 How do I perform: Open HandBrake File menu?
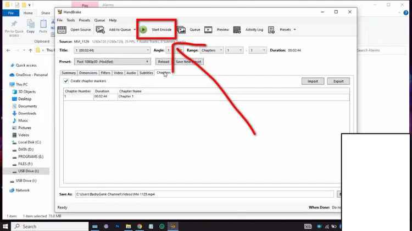point(60,20)
